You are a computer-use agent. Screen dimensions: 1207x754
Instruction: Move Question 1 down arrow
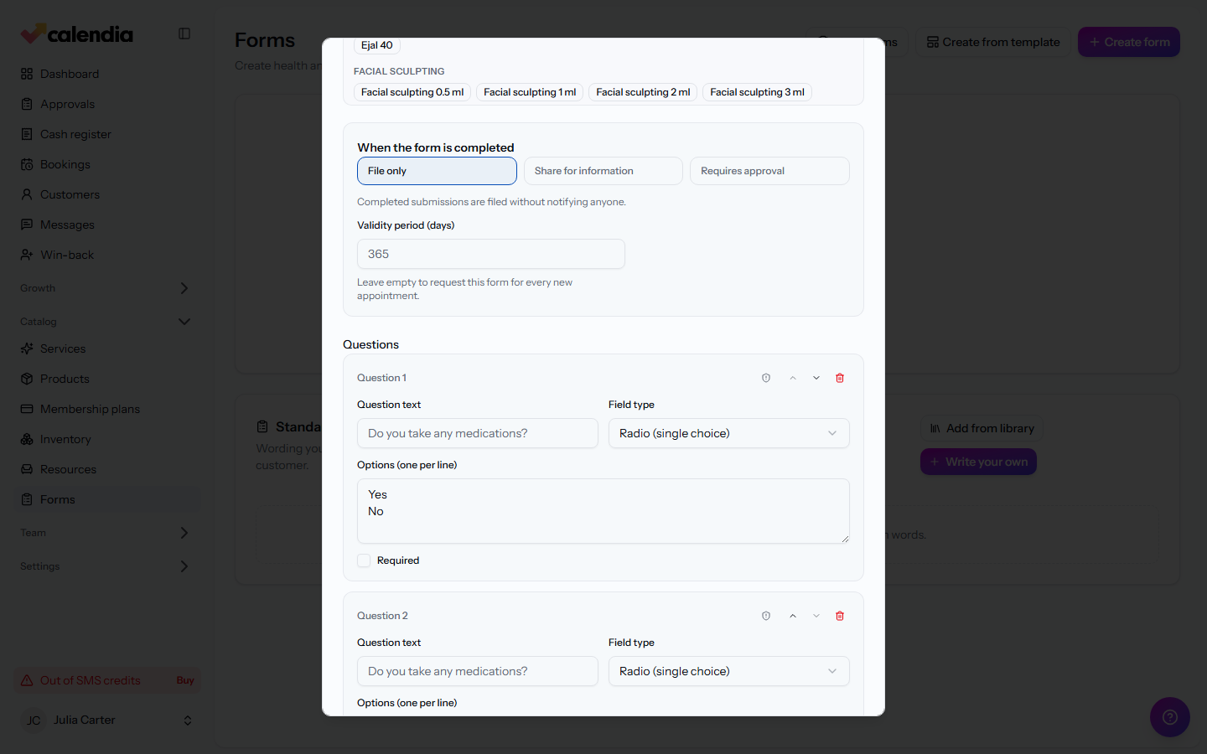[x=816, y=378]
